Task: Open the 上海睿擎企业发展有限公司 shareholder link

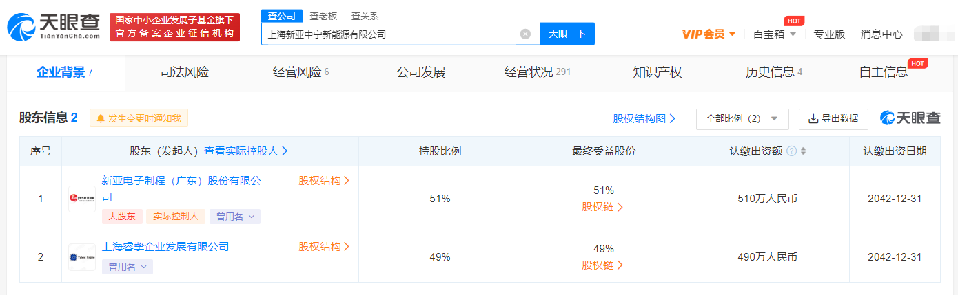Action: click(x=165, y=246)
